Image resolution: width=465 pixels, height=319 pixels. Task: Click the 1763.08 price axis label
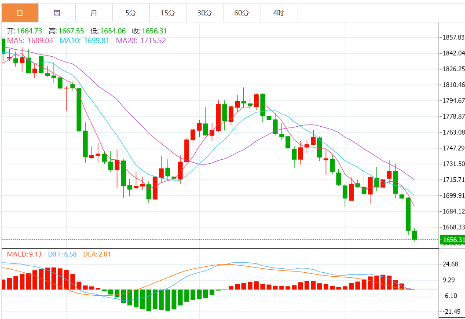454,132
